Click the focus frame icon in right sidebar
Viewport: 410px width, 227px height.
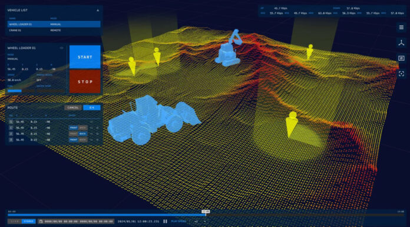(401, 74)
